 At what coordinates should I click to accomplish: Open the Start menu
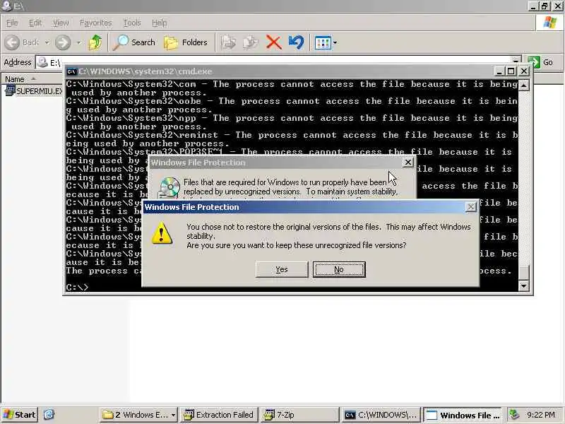tap(20, 415)
